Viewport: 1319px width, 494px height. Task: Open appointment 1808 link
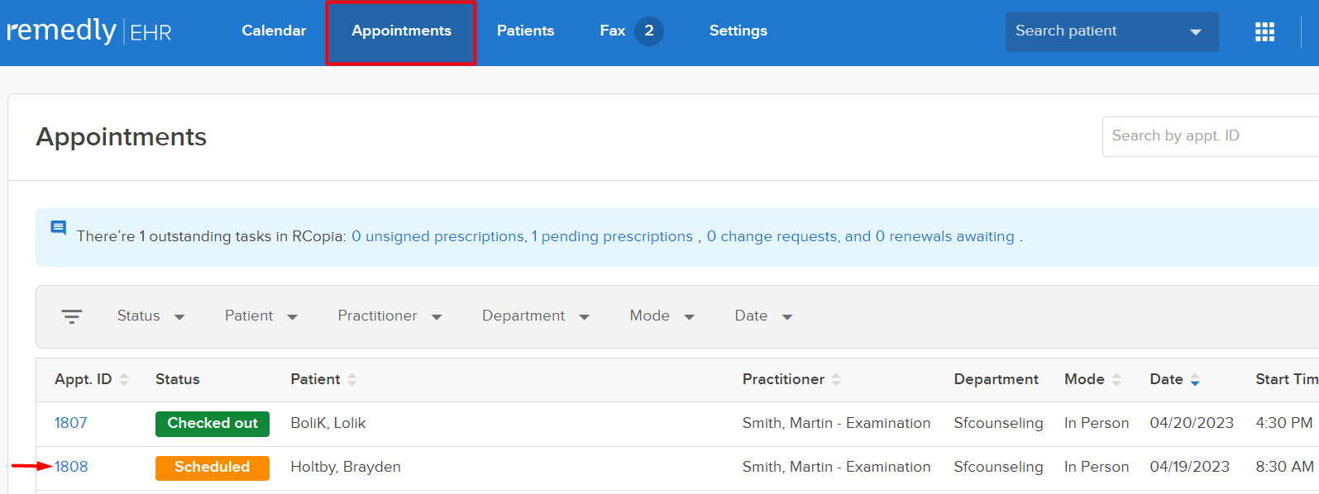click(x=71, y=467)
